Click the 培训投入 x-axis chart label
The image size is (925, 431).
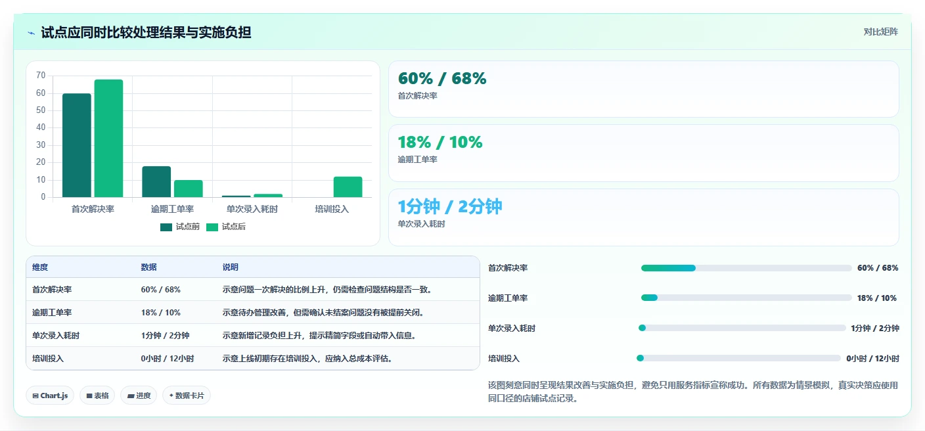pos(332,209)
